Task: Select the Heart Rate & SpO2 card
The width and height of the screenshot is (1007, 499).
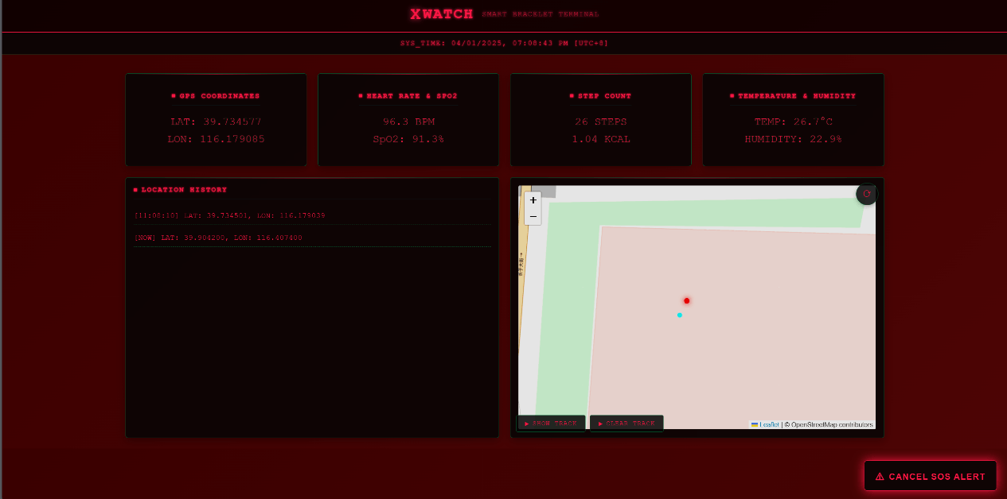Action: (408, 120)
